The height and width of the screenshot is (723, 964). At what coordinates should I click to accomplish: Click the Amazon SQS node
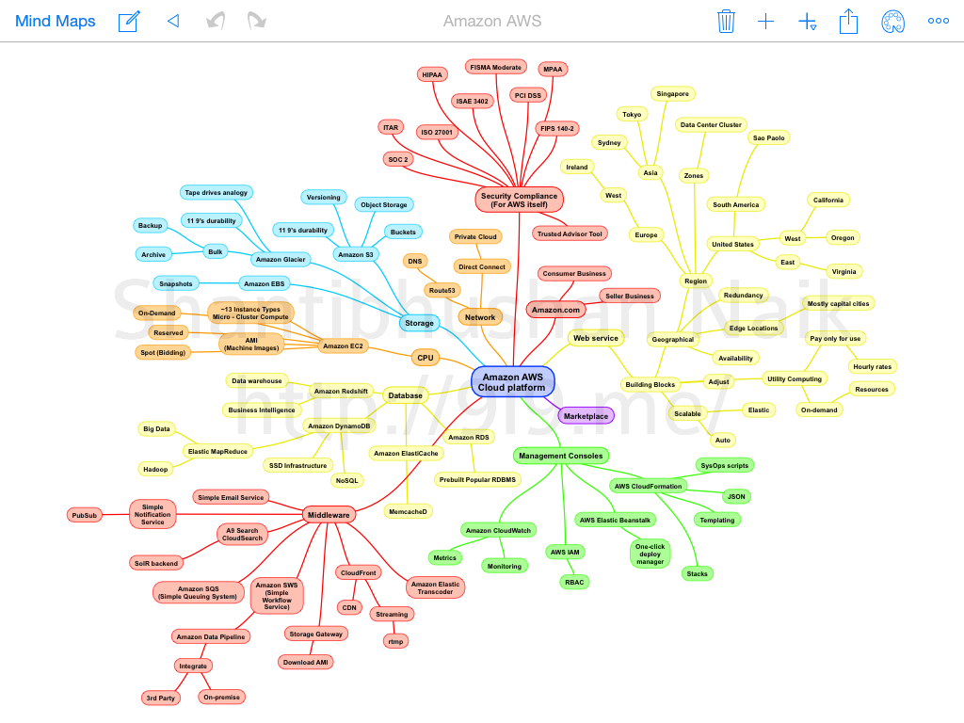[198, 593]
